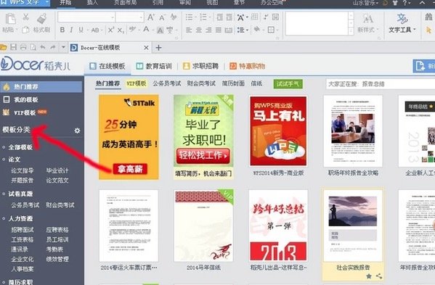Toggle Subscript X₂ formatting
The height and width of the screenshot is (285, 435).
pos(121,30)
